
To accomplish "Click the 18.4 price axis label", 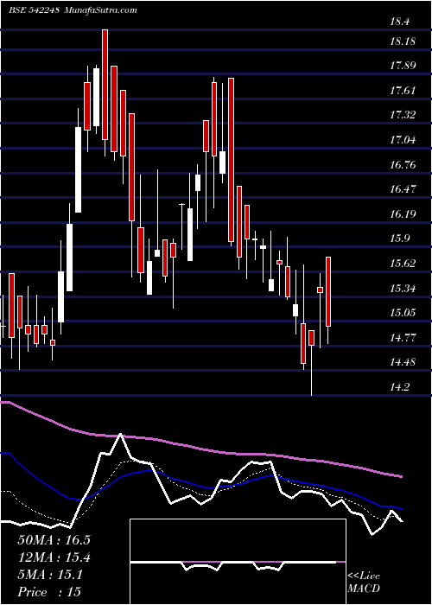I will coord(399,22).
